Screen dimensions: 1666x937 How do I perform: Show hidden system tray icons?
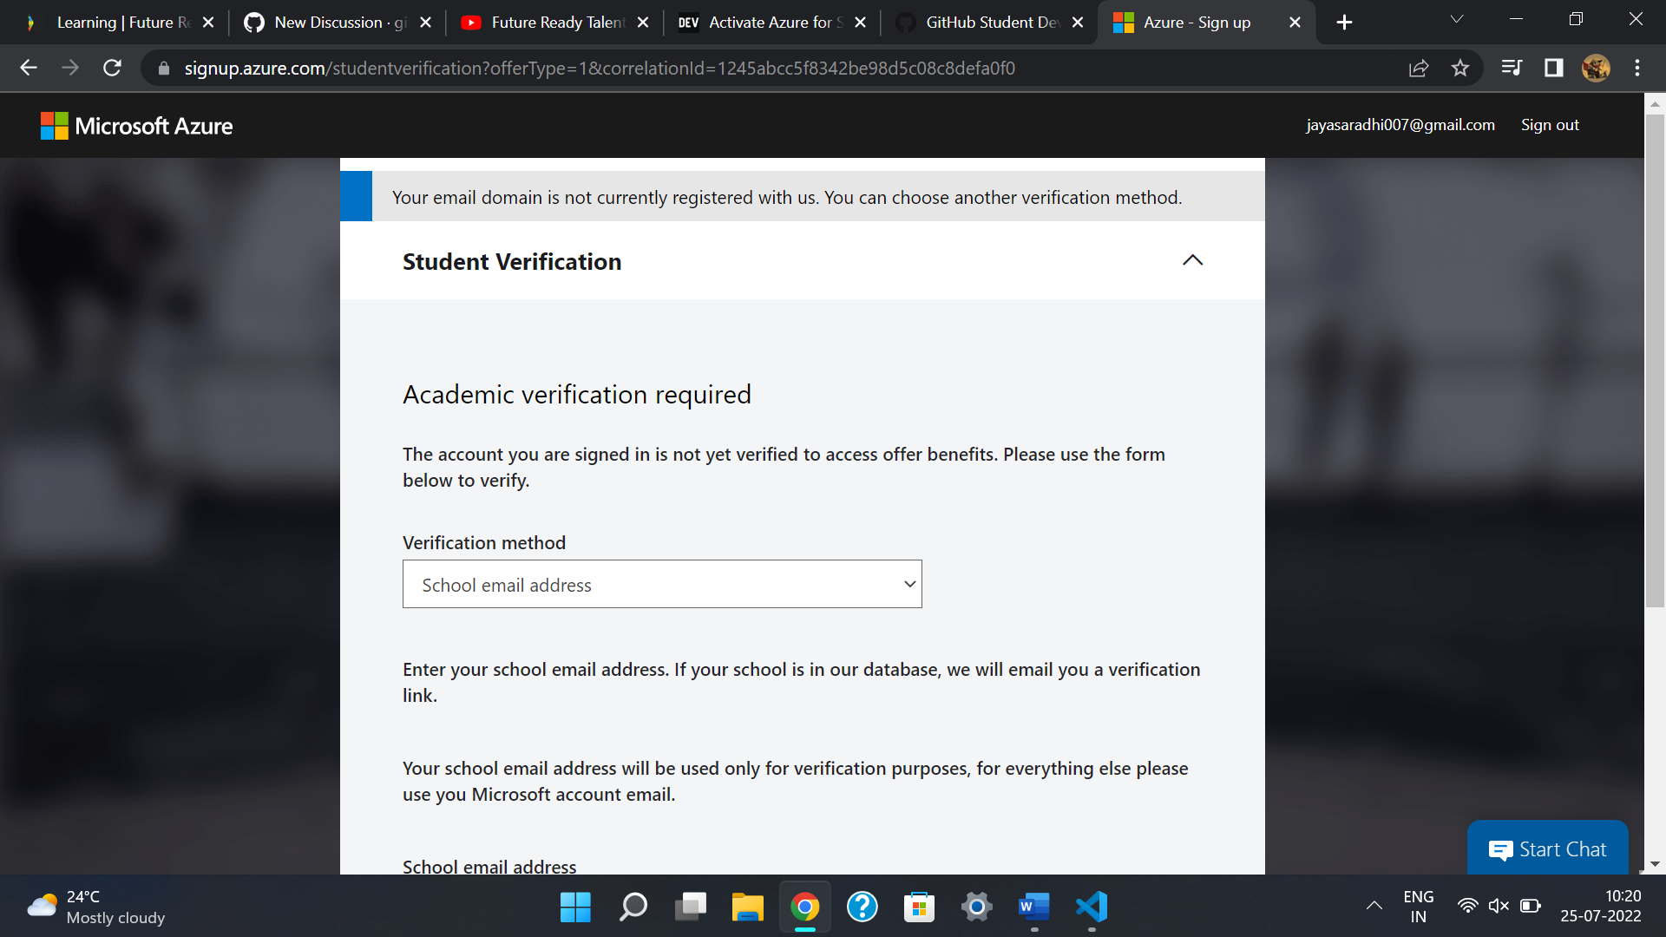click(x=1374, y=906)
